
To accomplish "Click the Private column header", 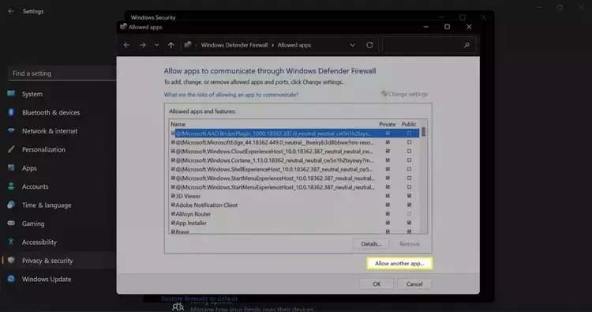I will (388, 124).
